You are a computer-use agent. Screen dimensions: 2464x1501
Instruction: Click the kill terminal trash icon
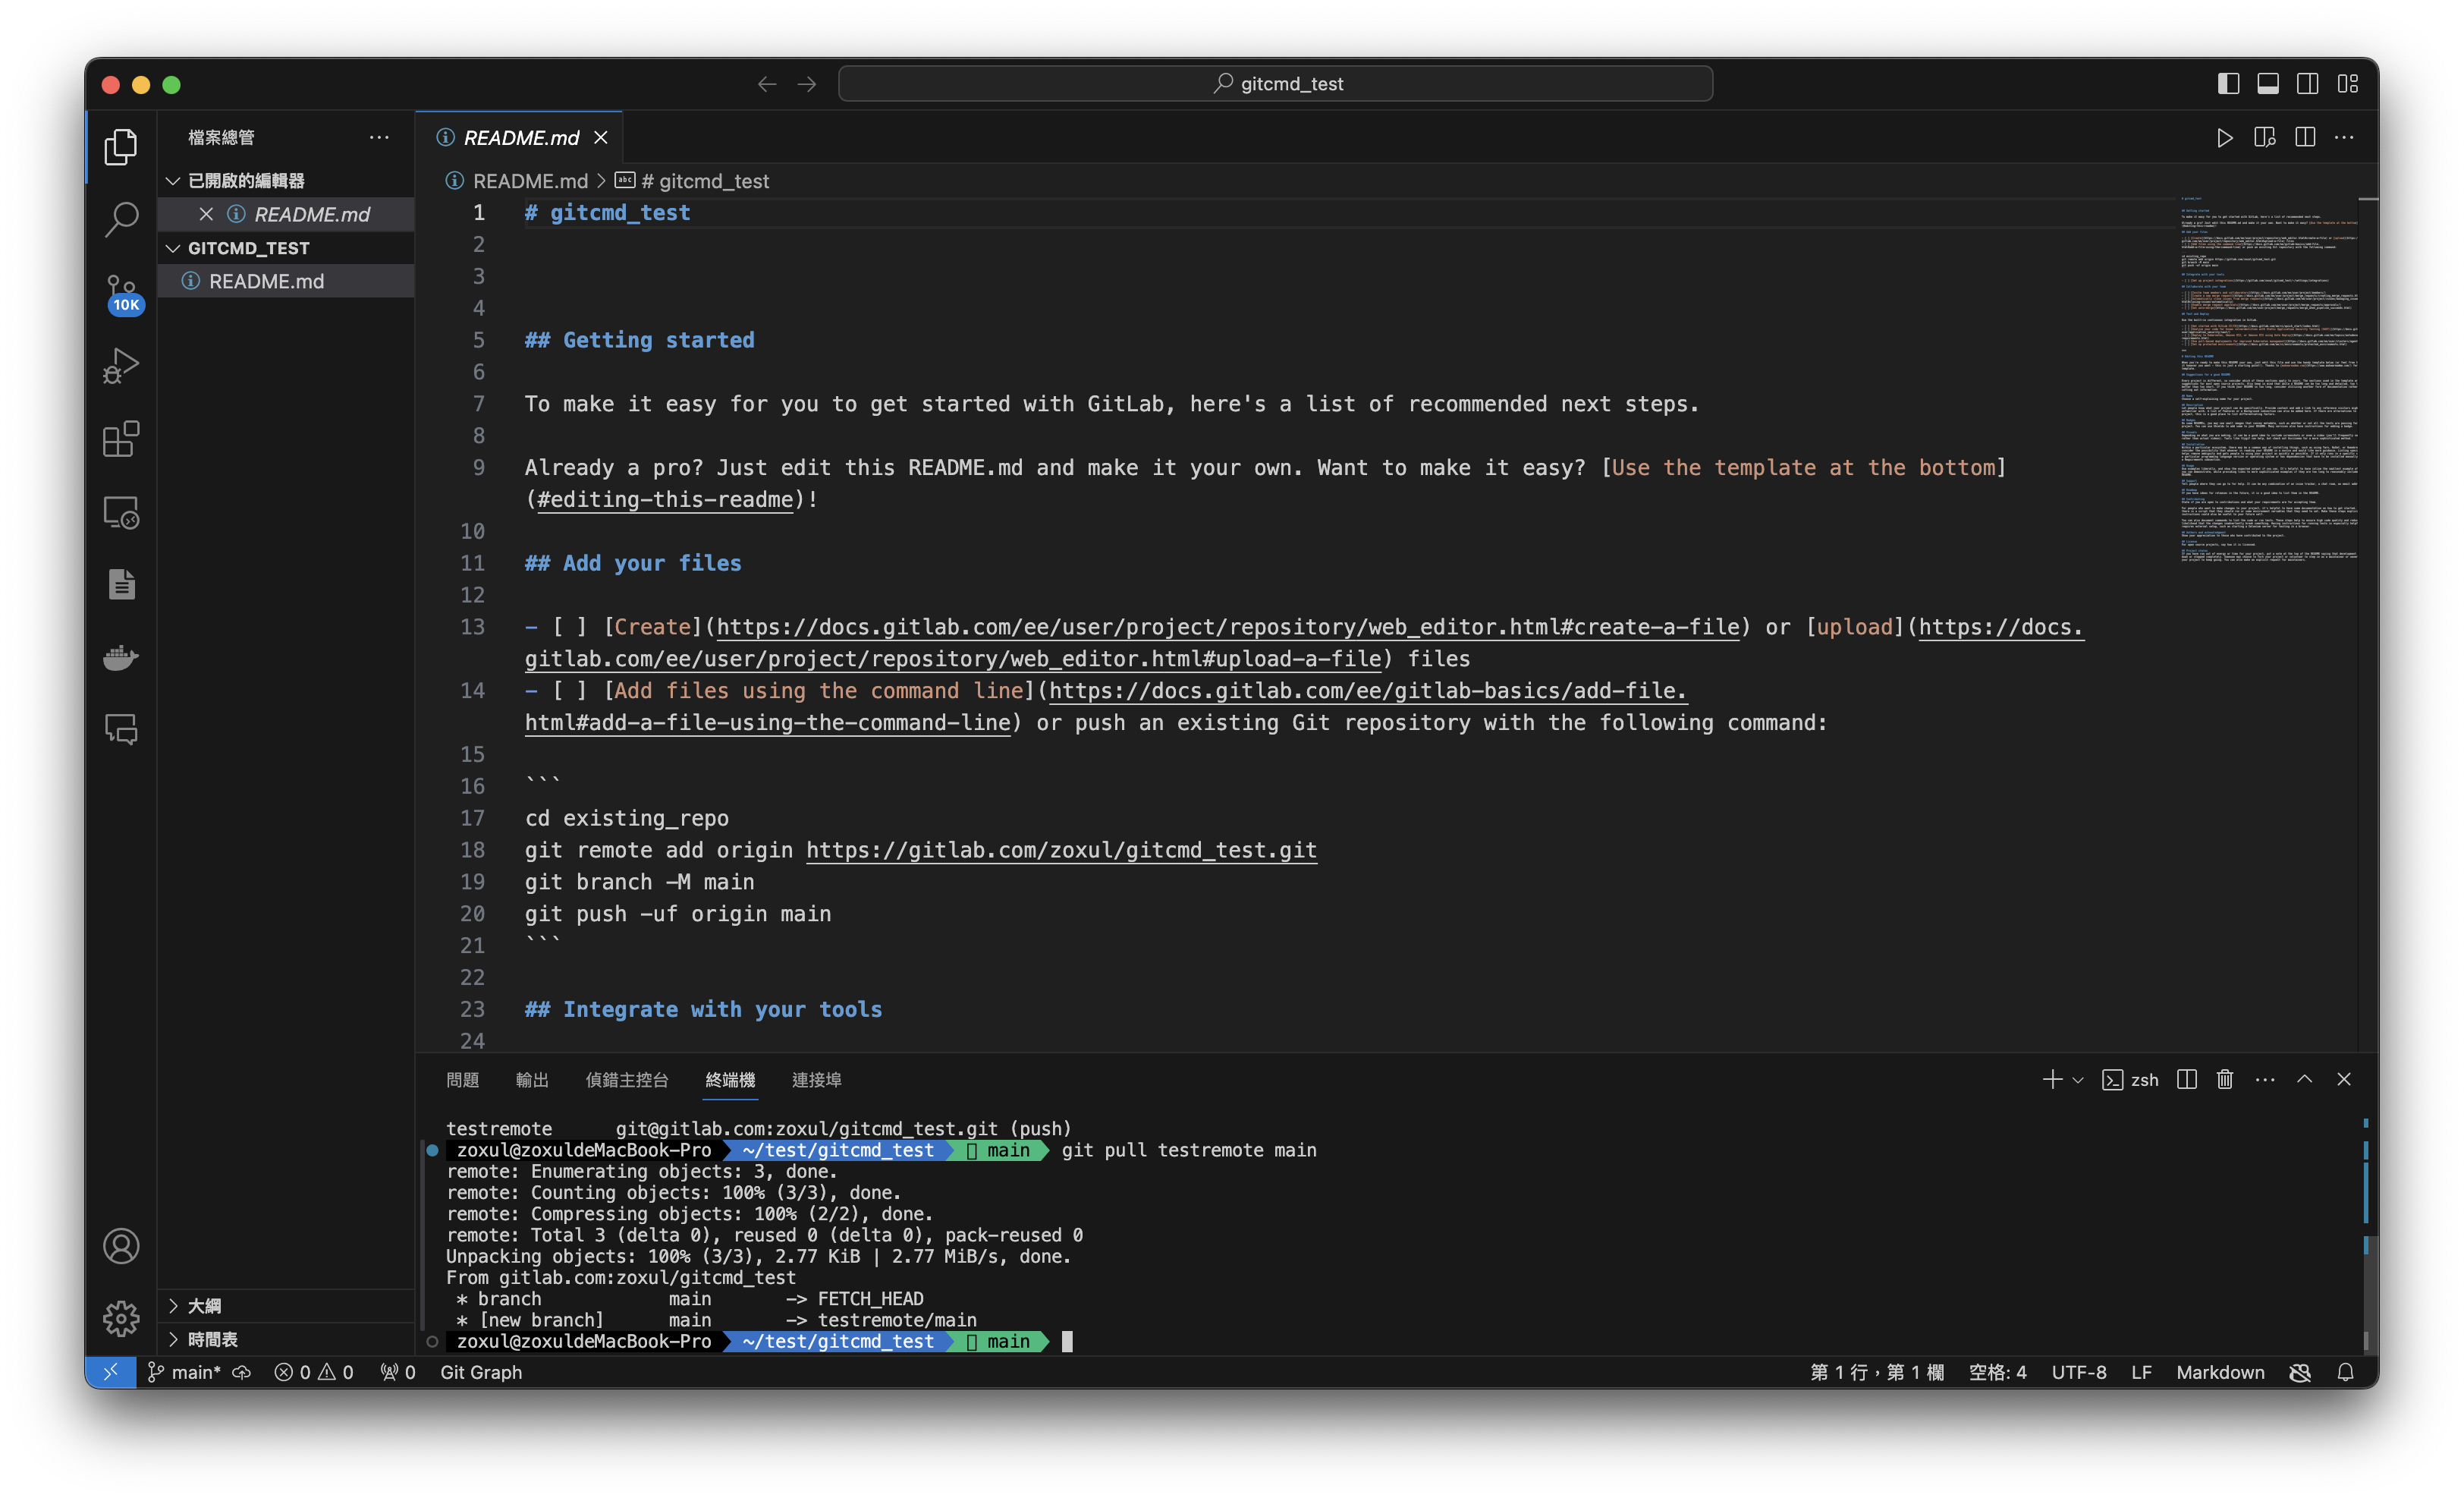tap(2224, 1079)
